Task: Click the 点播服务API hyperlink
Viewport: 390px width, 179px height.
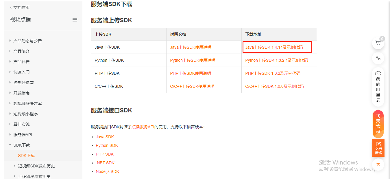Action: (143, 127)
